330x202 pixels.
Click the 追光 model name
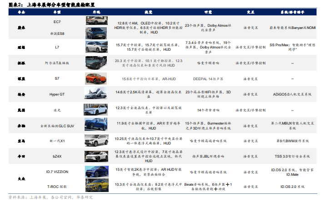(x=57, y=110)
